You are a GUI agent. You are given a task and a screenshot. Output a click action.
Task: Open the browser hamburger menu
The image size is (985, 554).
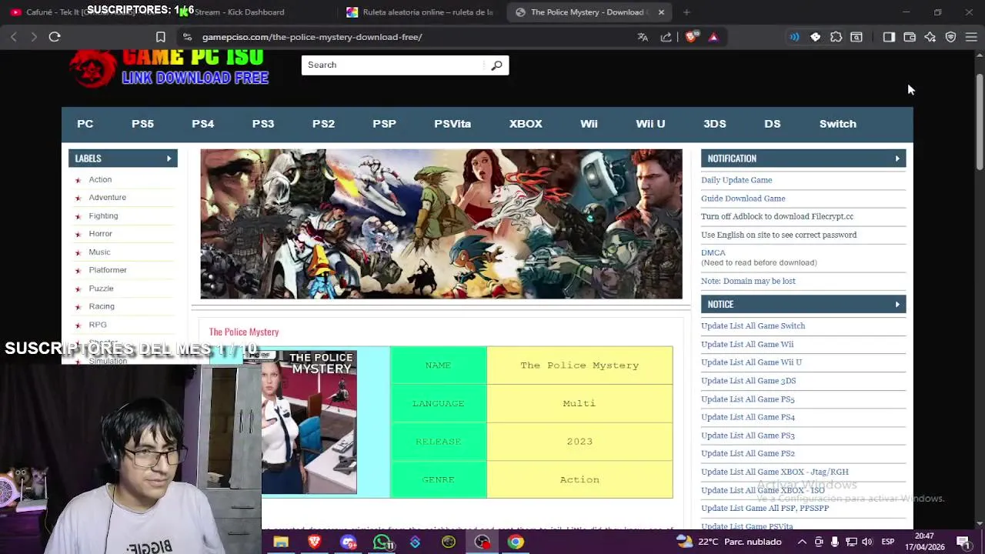tap(971, 37)
